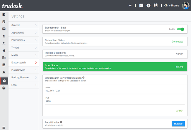Click chevron beside Push Service
The width and height of the screenshot is (191, 130).
click(x=36, y=70)
